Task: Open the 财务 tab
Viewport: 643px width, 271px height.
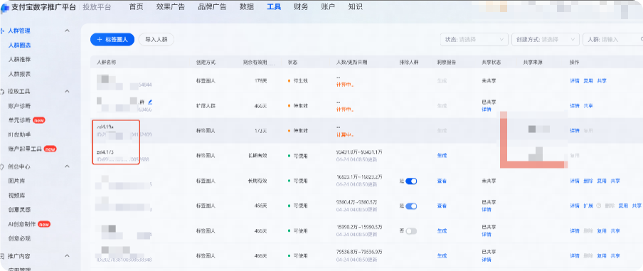Action: (301, 6)
